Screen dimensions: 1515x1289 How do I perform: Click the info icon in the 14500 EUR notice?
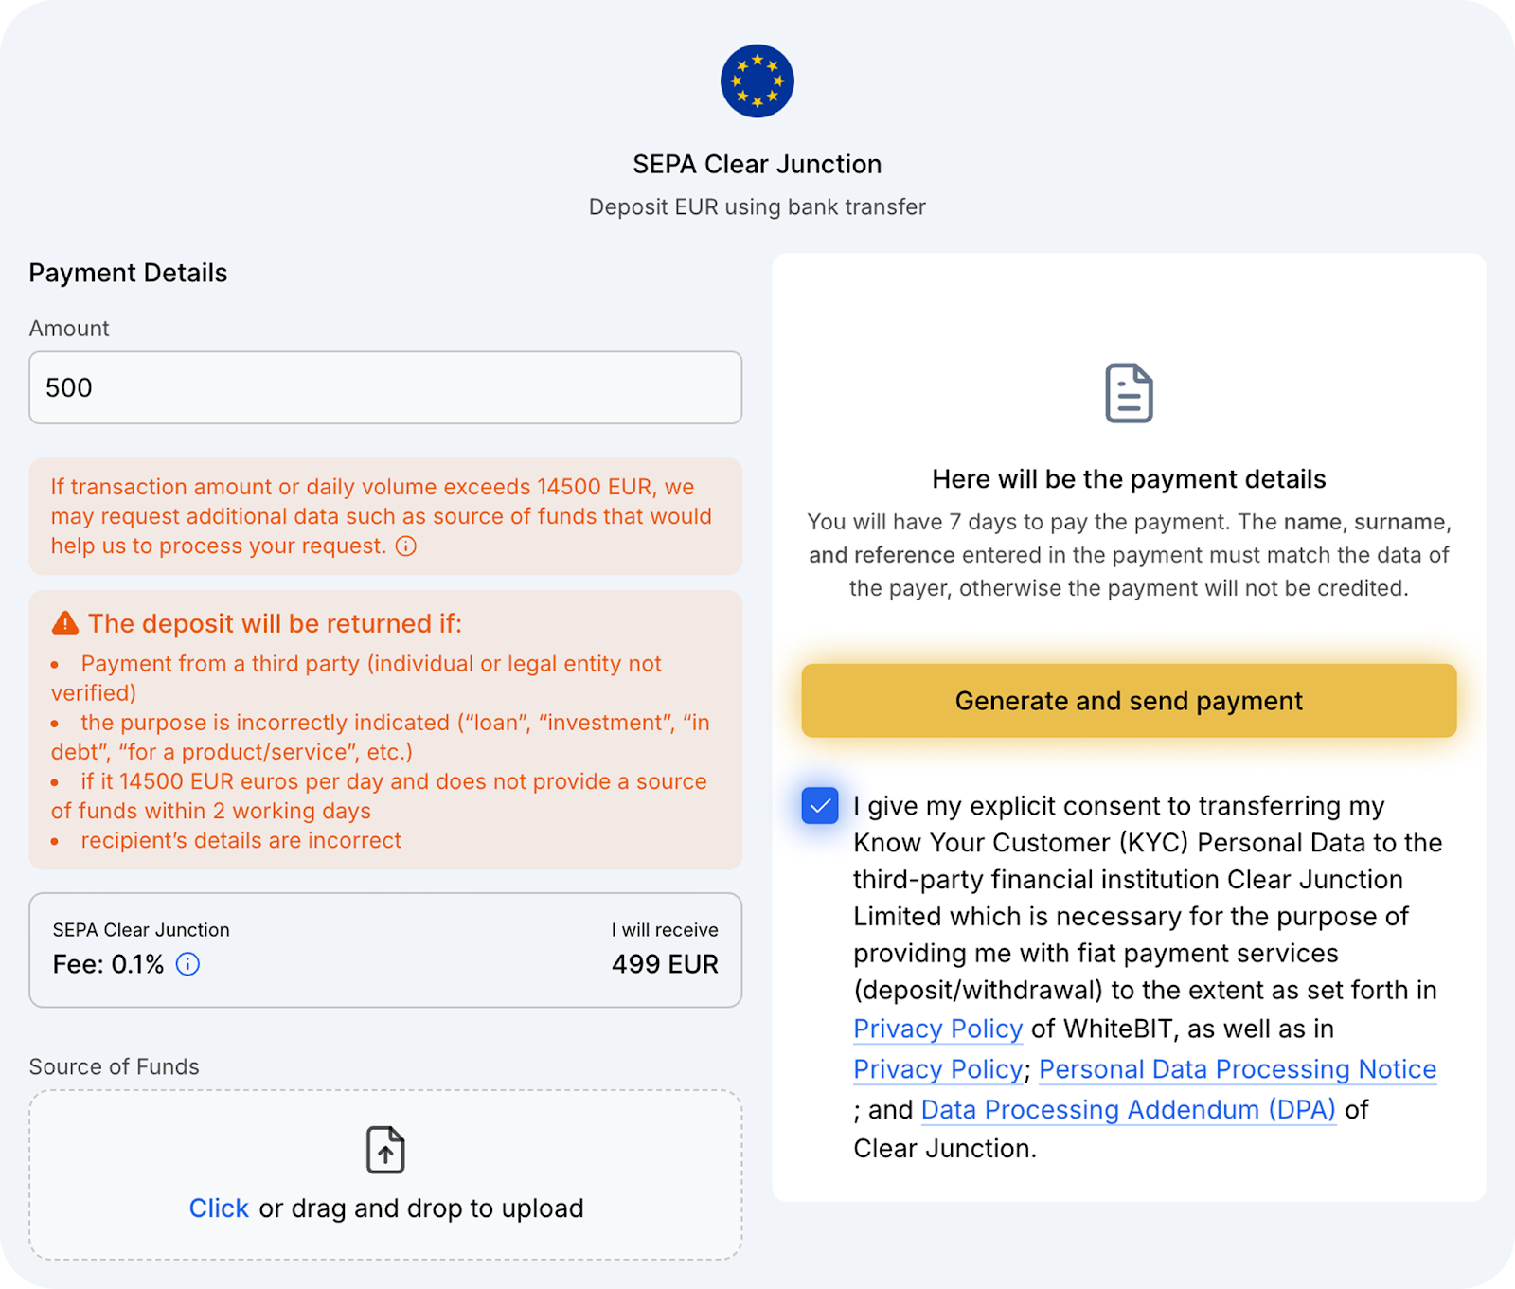406,546
